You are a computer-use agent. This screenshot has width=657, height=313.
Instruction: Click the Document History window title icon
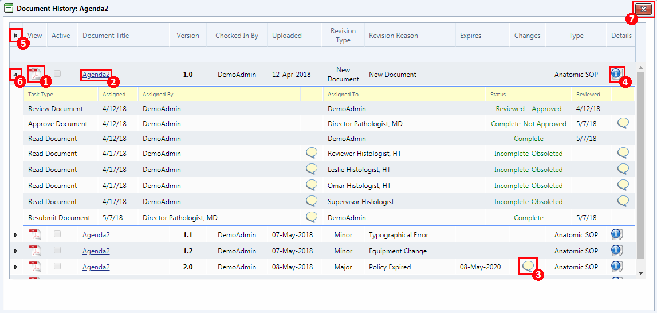tap(8, 8)
